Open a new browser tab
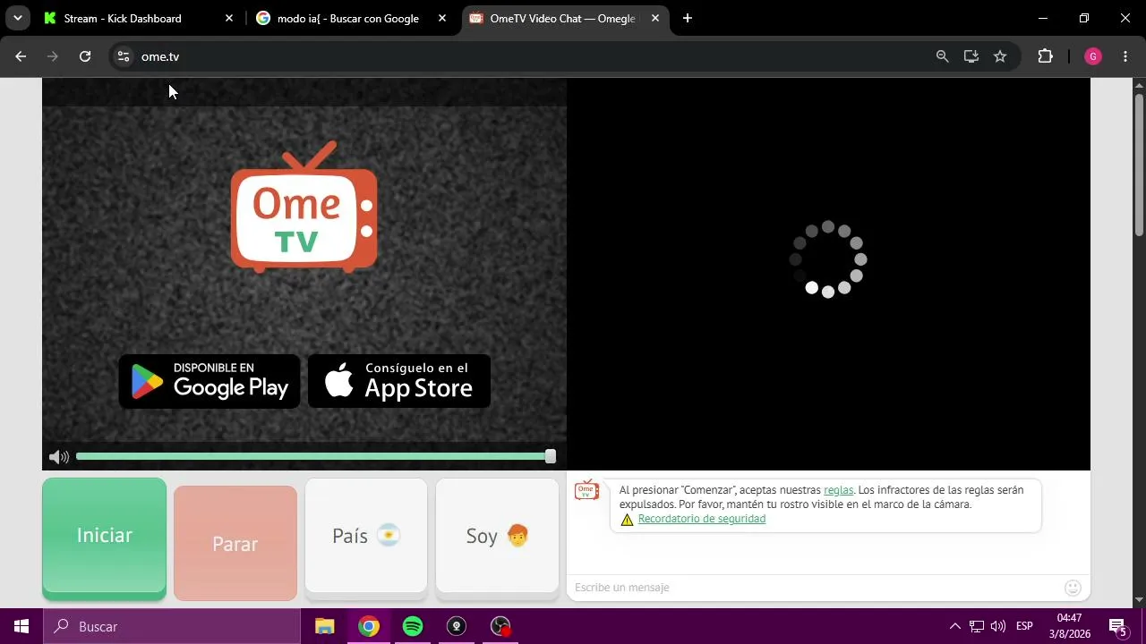This screenshot has height=644, width=1146. (x=687, y=18)
